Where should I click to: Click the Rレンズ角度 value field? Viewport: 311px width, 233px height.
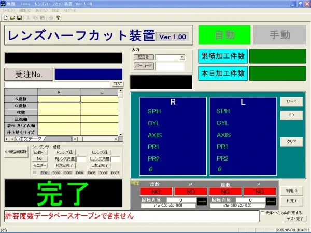coord(81,159)
